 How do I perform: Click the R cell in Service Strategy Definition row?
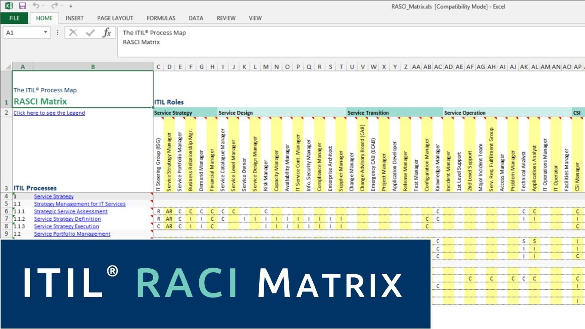159,219
